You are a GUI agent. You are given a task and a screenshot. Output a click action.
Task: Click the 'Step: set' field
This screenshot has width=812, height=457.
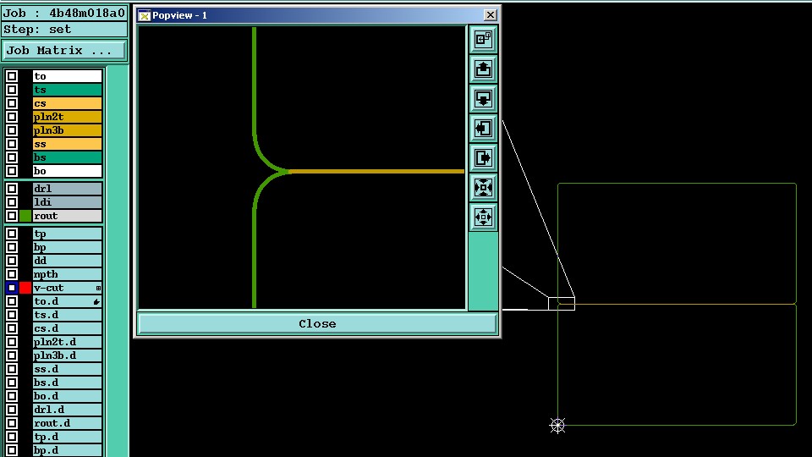point(64,29)
